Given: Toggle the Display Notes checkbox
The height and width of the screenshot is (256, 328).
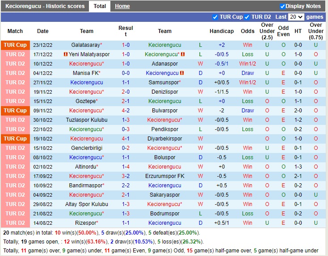Looking at the screenshot, I should click(x=282, y=6).
